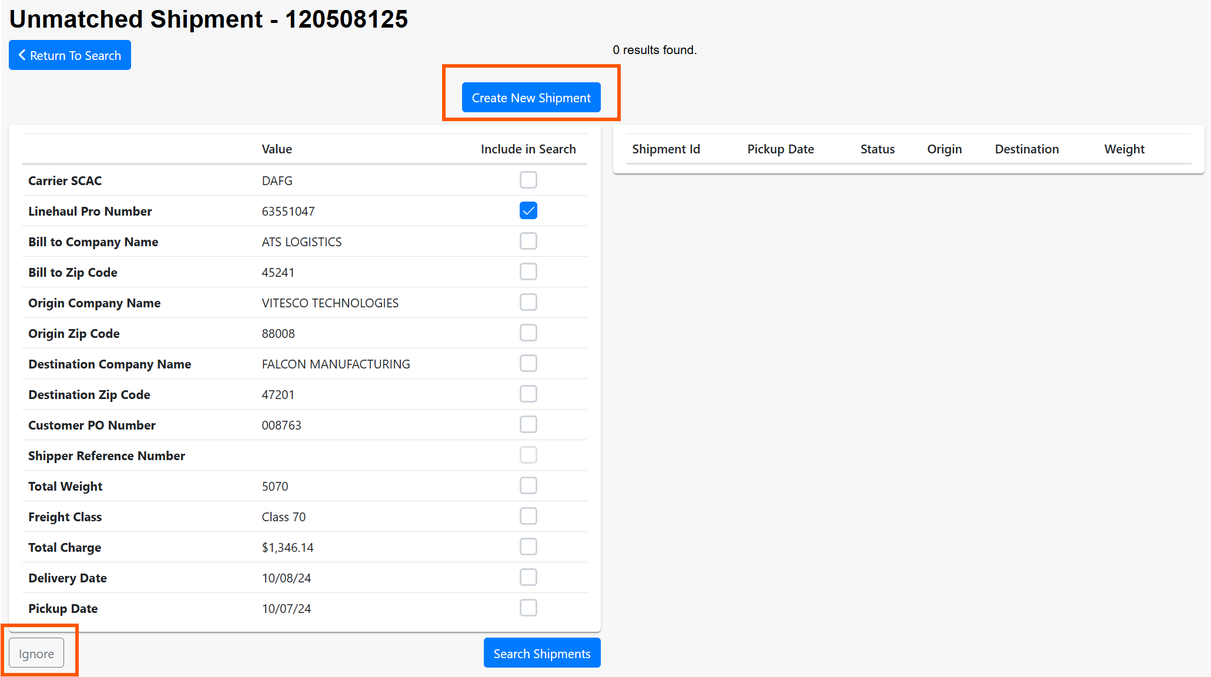Toggle the Pickup Date checkbox
Viewport: 1211px width, 677px height.
point(528,608)
